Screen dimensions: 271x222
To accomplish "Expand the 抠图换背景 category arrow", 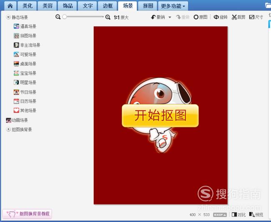I will (8, 129).
